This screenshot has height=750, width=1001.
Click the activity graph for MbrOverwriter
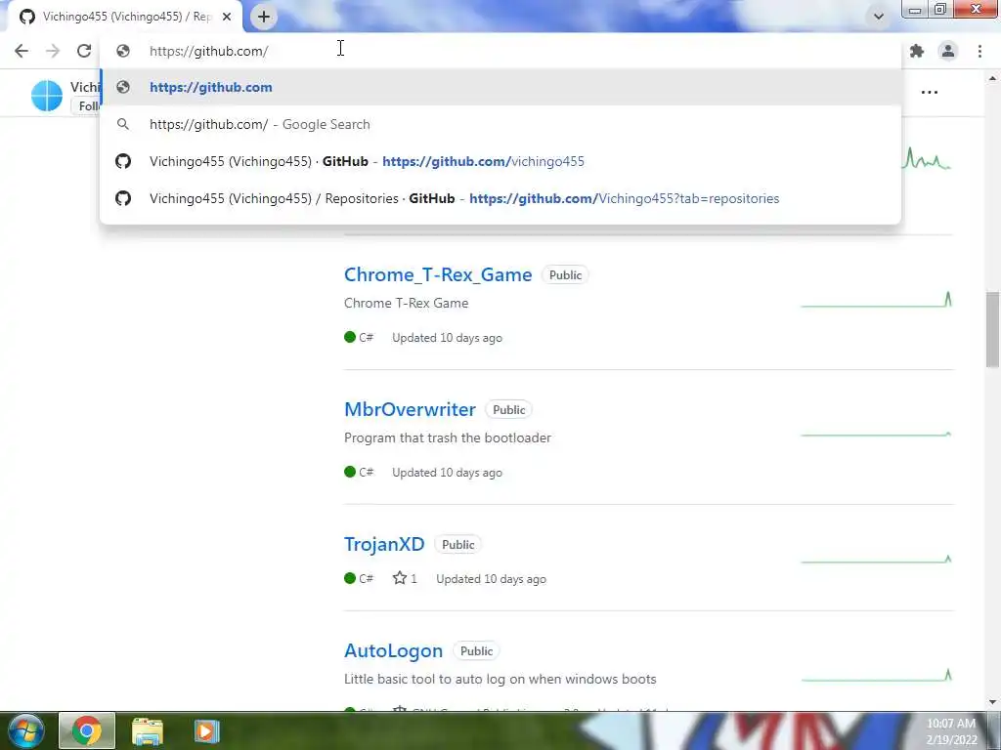coord(877,435)
